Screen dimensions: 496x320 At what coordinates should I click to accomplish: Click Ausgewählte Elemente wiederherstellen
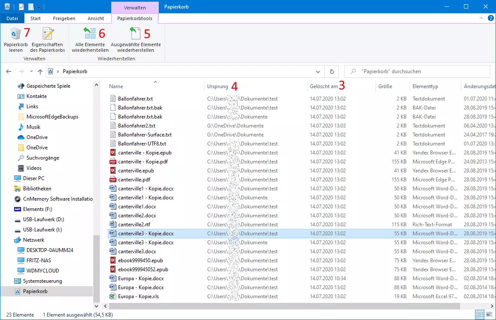click(136, 40)
